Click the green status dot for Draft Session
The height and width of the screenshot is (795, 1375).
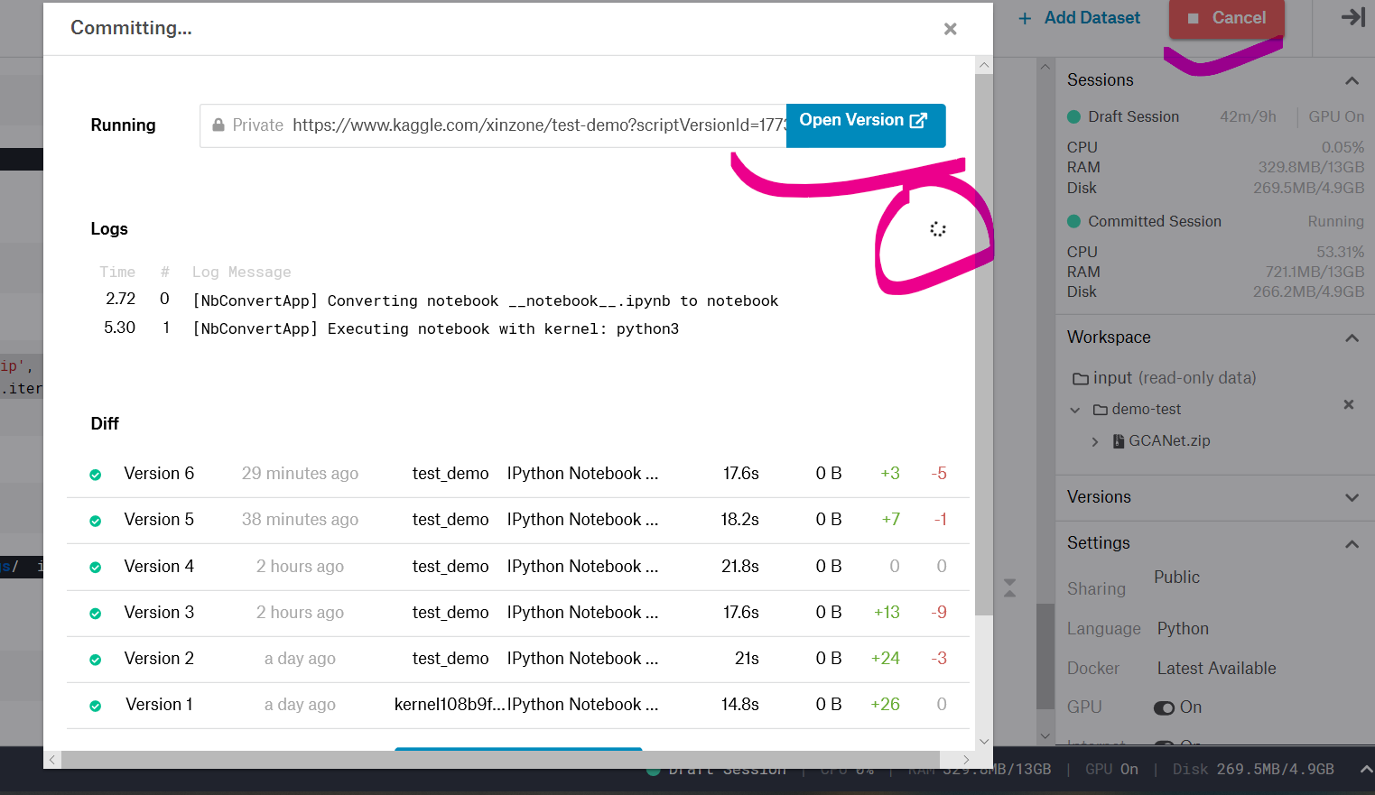[1073, 117]
